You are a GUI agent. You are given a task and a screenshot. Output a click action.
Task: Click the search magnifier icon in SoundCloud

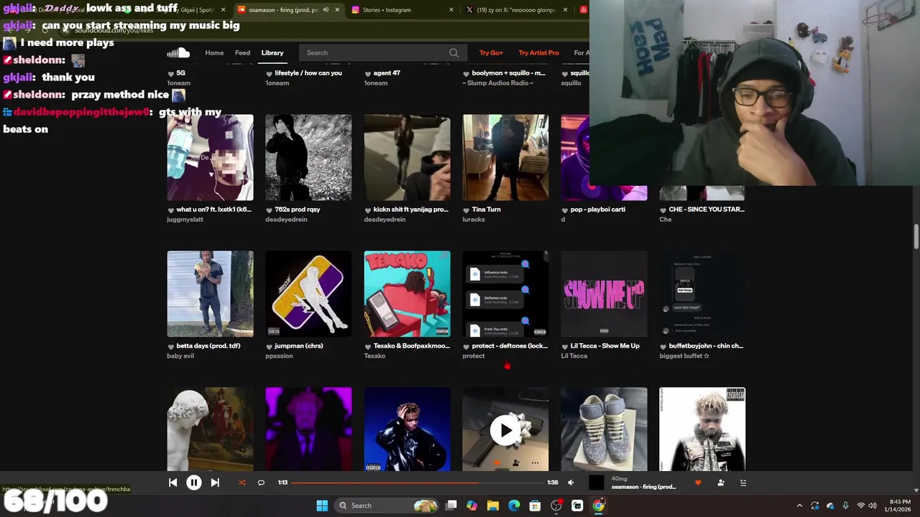pos(454,53)
